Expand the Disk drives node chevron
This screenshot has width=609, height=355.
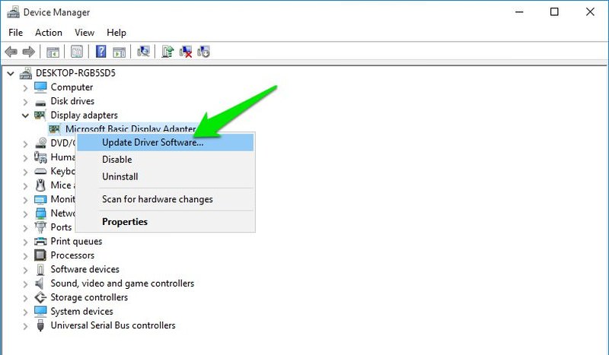25,102
